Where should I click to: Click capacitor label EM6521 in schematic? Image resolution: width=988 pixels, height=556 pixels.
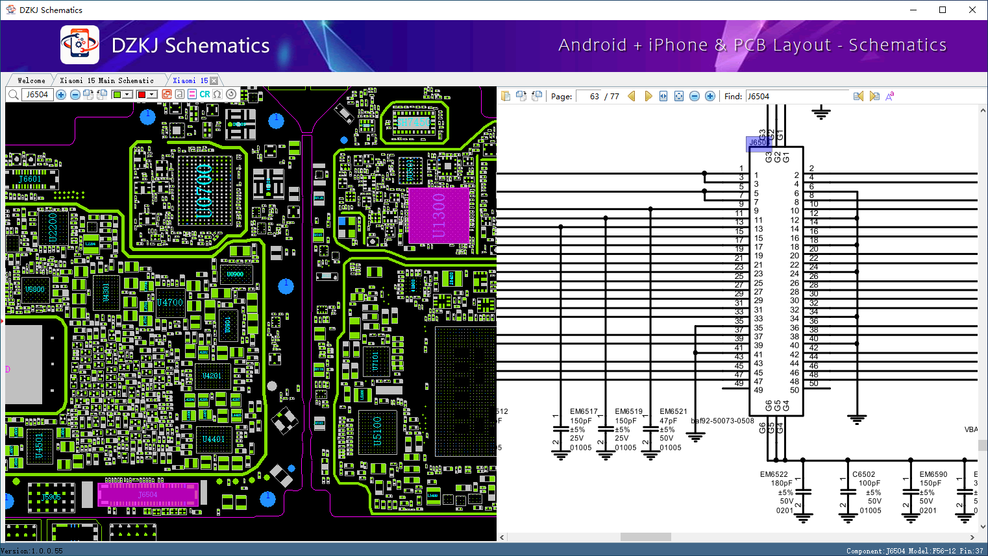coord(673,411)
